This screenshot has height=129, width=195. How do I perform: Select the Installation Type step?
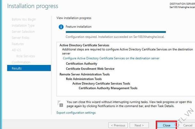[x=23, y=25]
